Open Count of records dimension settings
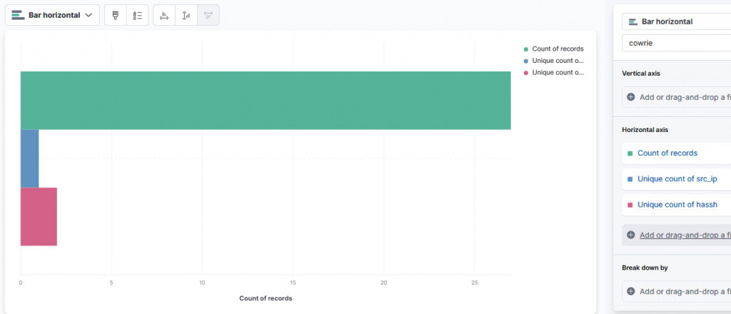Screen dimensions: 731x314 (x=667, y=153)
